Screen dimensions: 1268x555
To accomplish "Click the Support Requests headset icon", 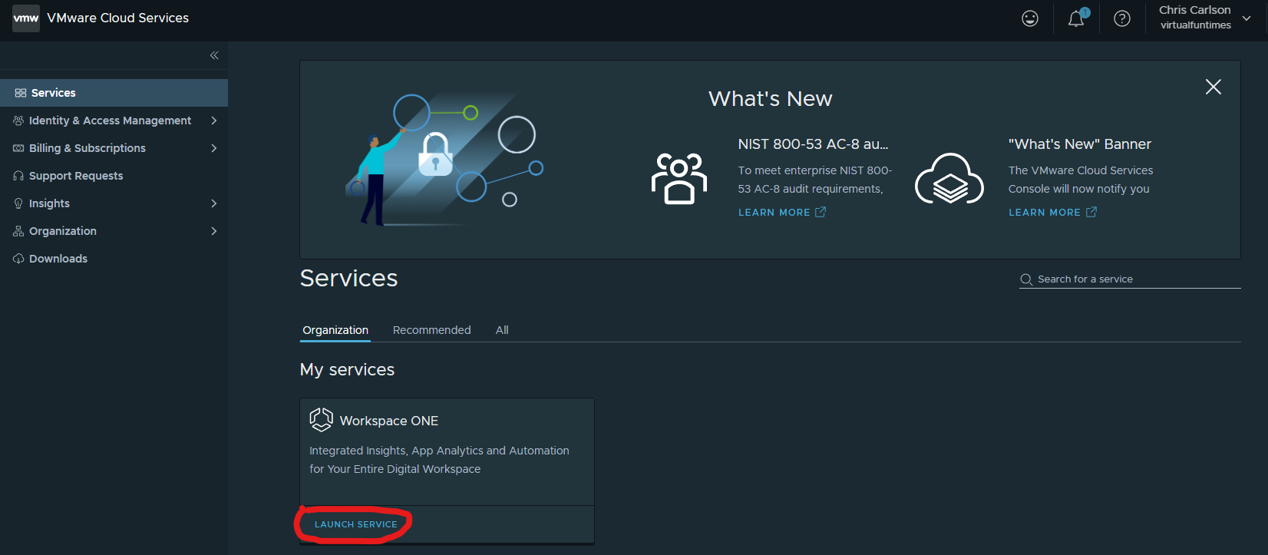I will (x=18, y=176).
